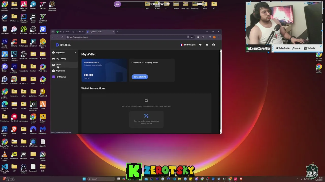Expand the My Profile sidebar section
The image size is (325, 182).
[64, 53]
